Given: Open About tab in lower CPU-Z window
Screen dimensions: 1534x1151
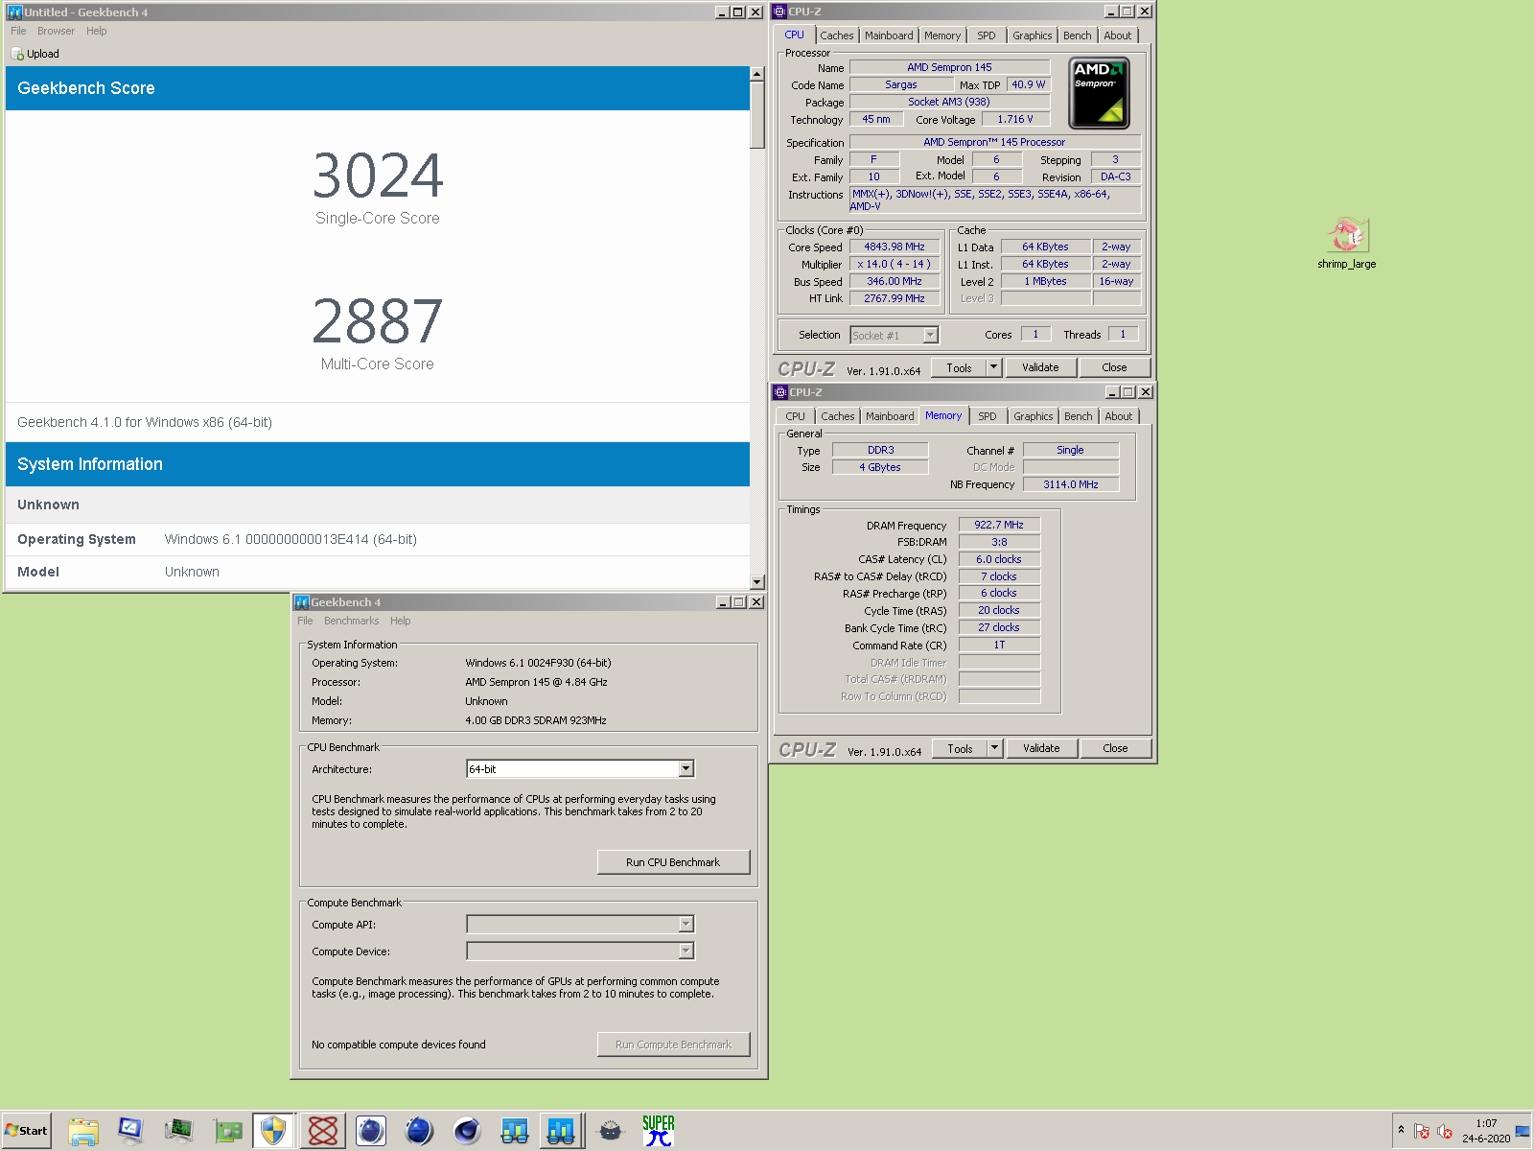Looking at the screenshot, I should [1119, 416].
